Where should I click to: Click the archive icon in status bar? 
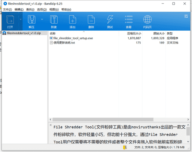click(125, 148)
